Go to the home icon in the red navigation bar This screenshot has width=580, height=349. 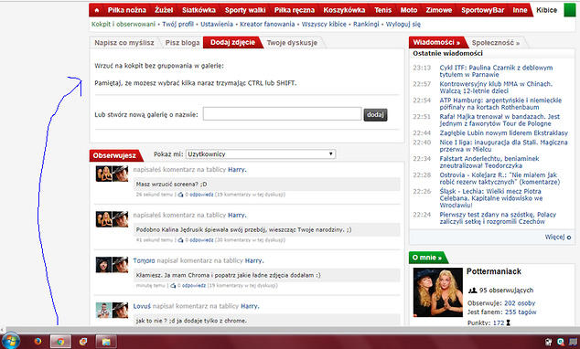[x=97, y=10]
